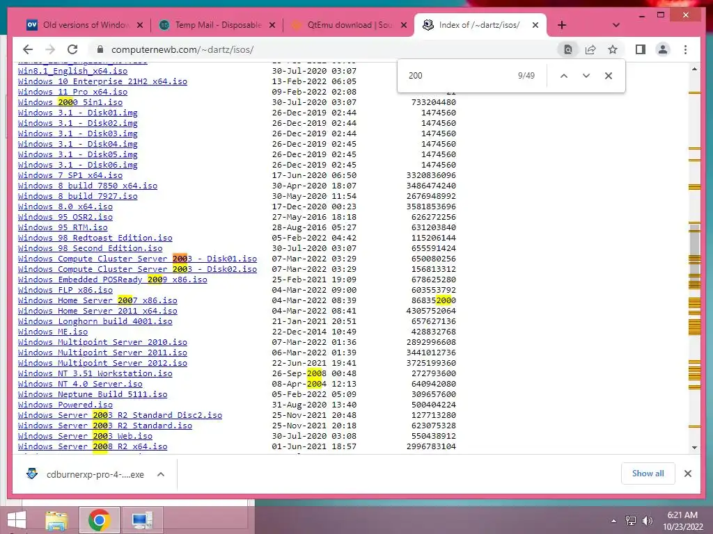The image size is (713, 534).
Task: Click the address bar URL
Action: pos(182,49)
